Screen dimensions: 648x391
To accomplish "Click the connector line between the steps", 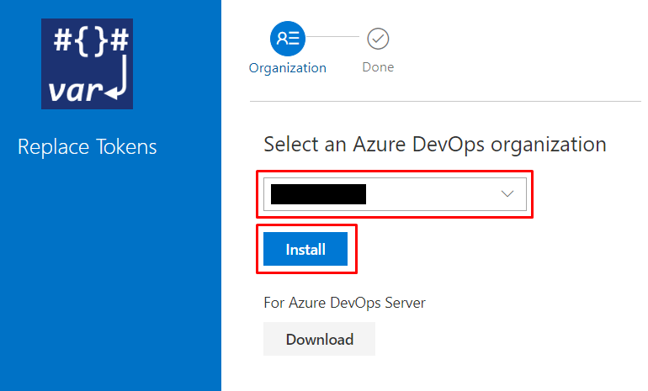I will coord(336,38).
